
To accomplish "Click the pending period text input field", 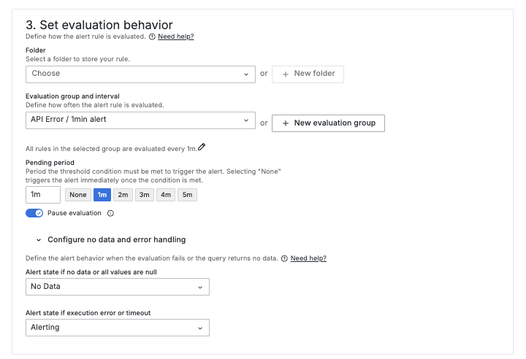I will (x=42, y=195).
